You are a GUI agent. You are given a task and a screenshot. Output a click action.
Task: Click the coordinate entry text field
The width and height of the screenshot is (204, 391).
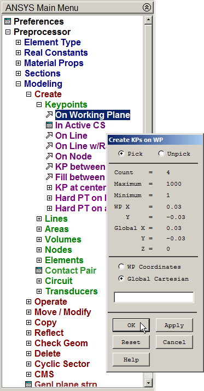(154, 297)
